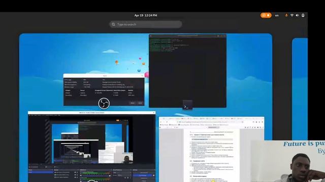Select the browser document window thumbnail

pyautogui.click(x=211, y=150)
